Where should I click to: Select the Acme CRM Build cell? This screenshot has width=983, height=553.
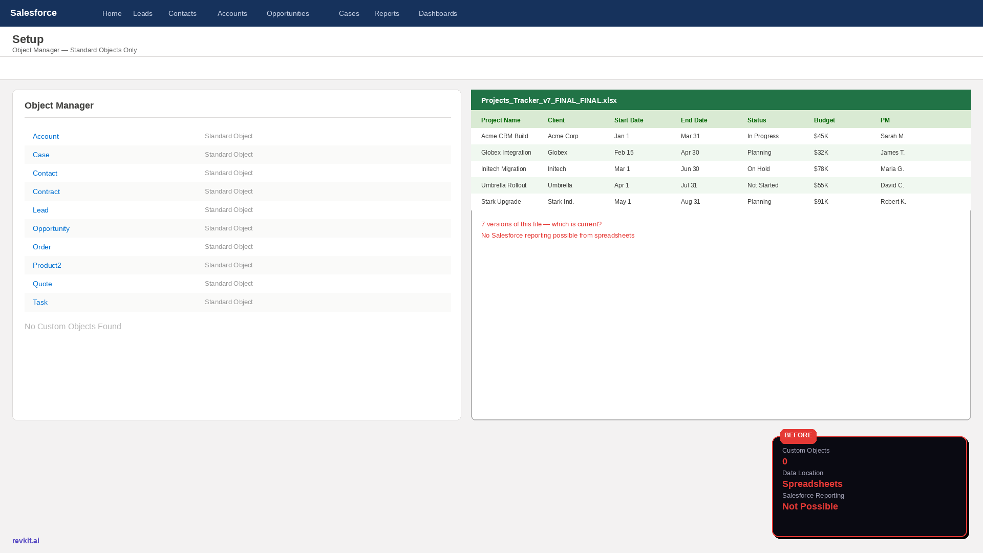505,136
